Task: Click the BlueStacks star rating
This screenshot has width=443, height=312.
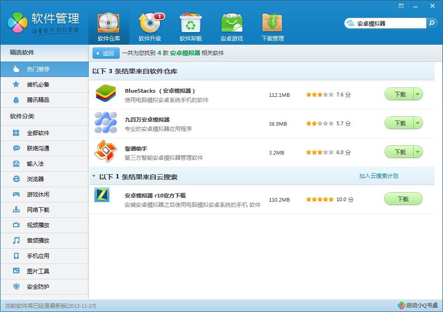Action: click(320, 95)
